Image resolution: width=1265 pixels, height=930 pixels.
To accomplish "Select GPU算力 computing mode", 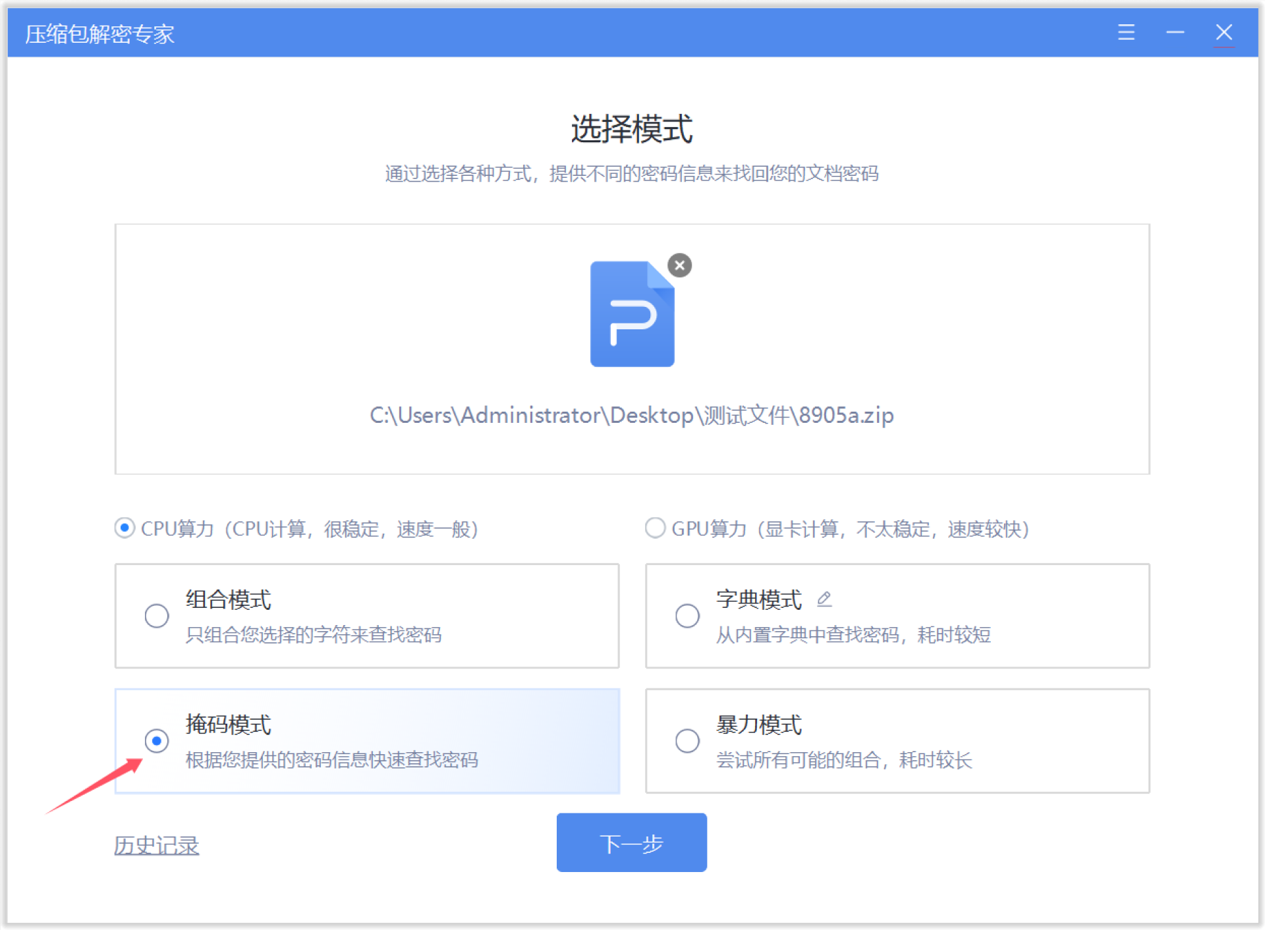I will (655, 528).
